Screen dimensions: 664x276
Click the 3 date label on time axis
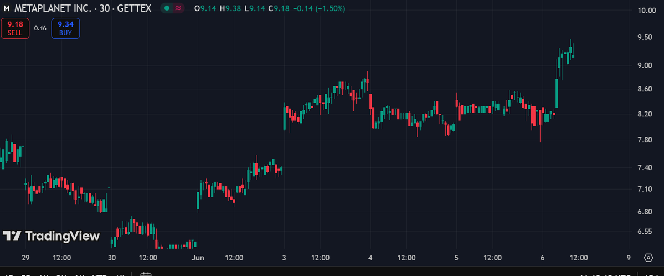pyautogui.click(x=284, y=258)
